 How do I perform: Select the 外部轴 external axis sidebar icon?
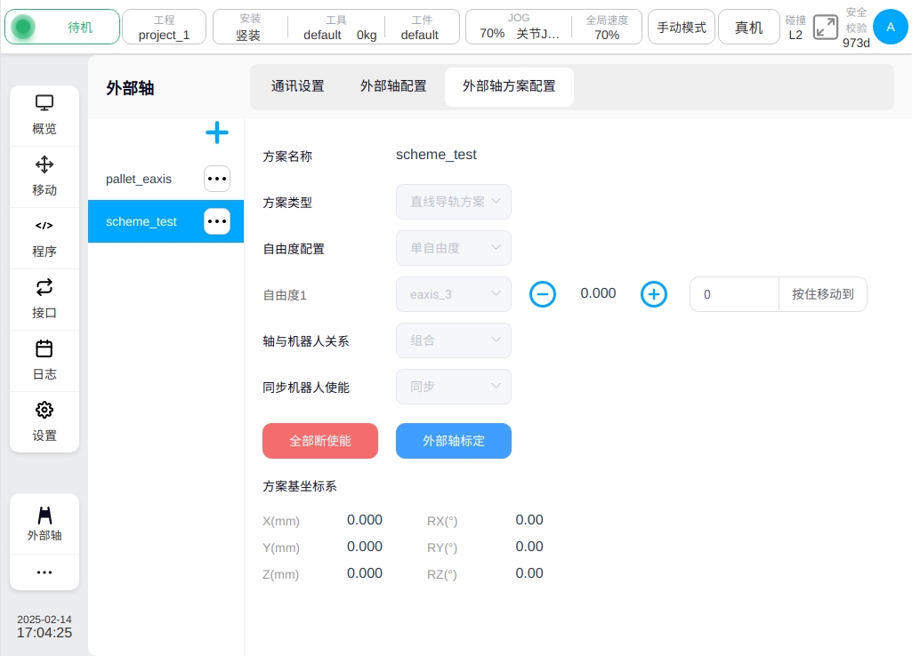pos(44,524)
